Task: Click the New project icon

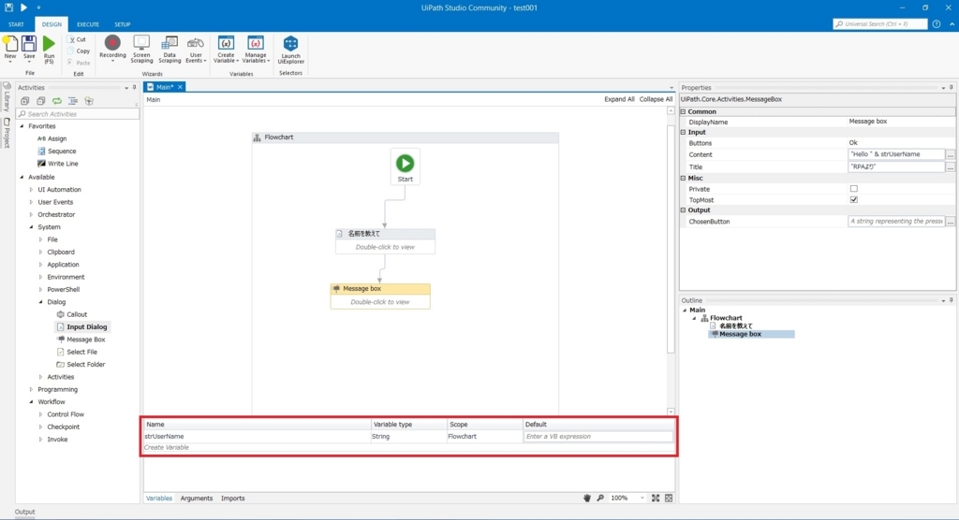Action: pyautogui.click(x=9, y=44)
